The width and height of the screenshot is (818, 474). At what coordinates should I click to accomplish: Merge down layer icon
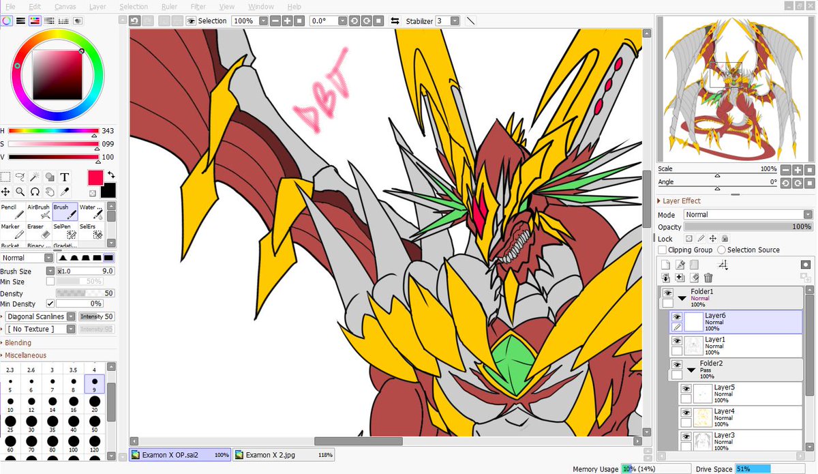click(666, 278)
